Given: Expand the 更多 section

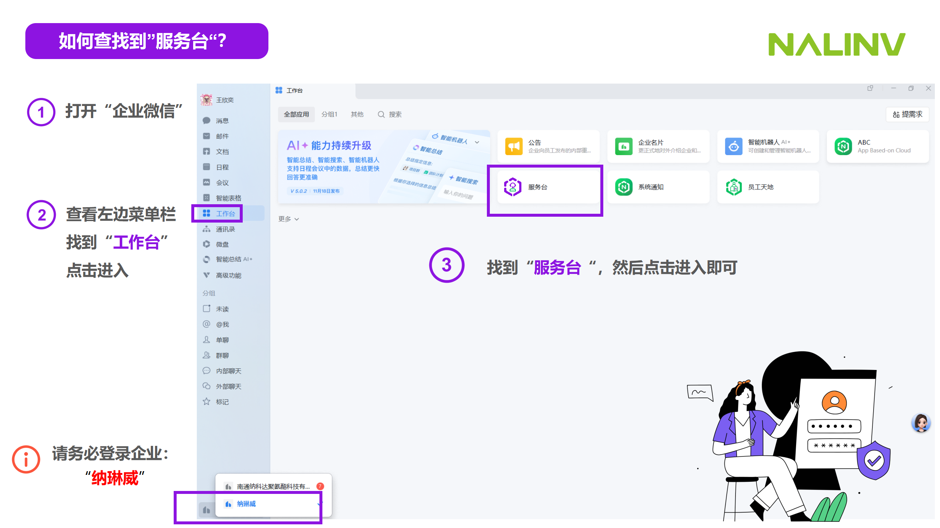Looking at the screenshot, I should pyautogui.click(x=289, y=219).
